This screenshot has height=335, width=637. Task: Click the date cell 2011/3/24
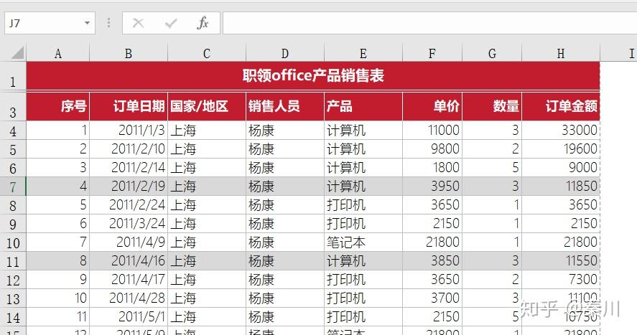click(129, 224)
